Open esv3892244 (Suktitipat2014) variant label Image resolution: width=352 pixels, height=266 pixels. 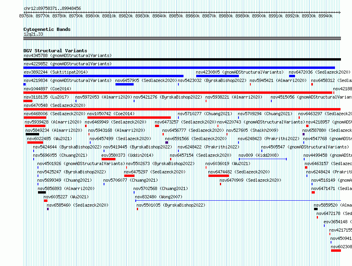pos(56,72)
